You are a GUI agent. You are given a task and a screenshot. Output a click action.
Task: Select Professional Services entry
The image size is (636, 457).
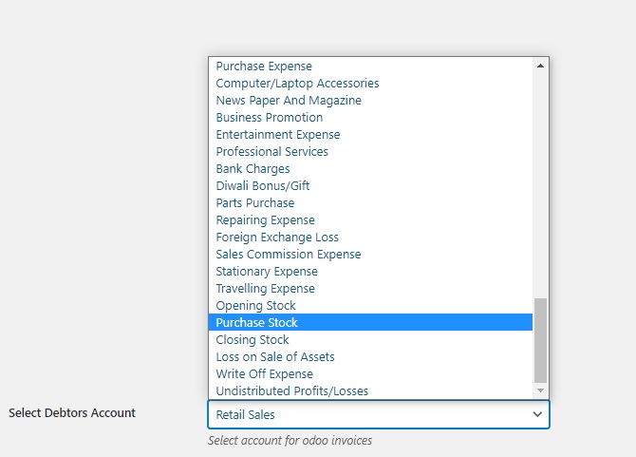(x=370, y=151)
